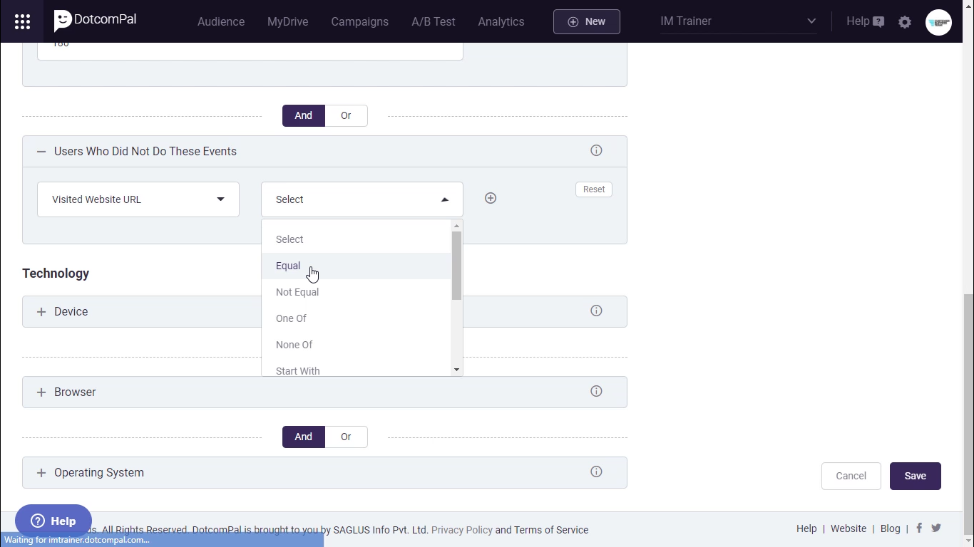
Task: Select And in the toggle above Operating System
Action: coord(304,437)
